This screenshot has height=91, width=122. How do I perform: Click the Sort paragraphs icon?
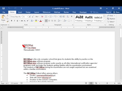tap(68, 17)
